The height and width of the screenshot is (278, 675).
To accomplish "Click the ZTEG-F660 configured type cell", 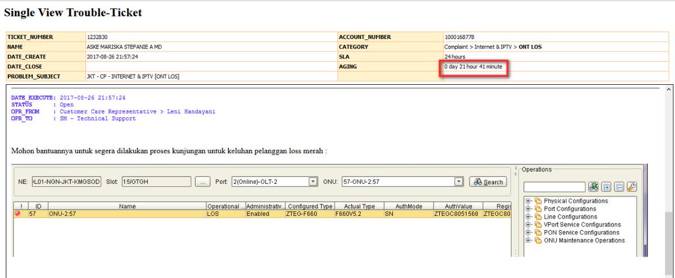I will click(310, 214).
